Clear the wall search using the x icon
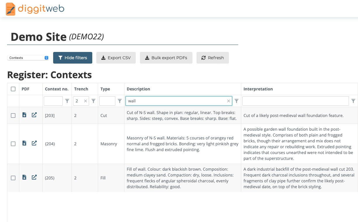358x222 pixels. click(229, 101)
